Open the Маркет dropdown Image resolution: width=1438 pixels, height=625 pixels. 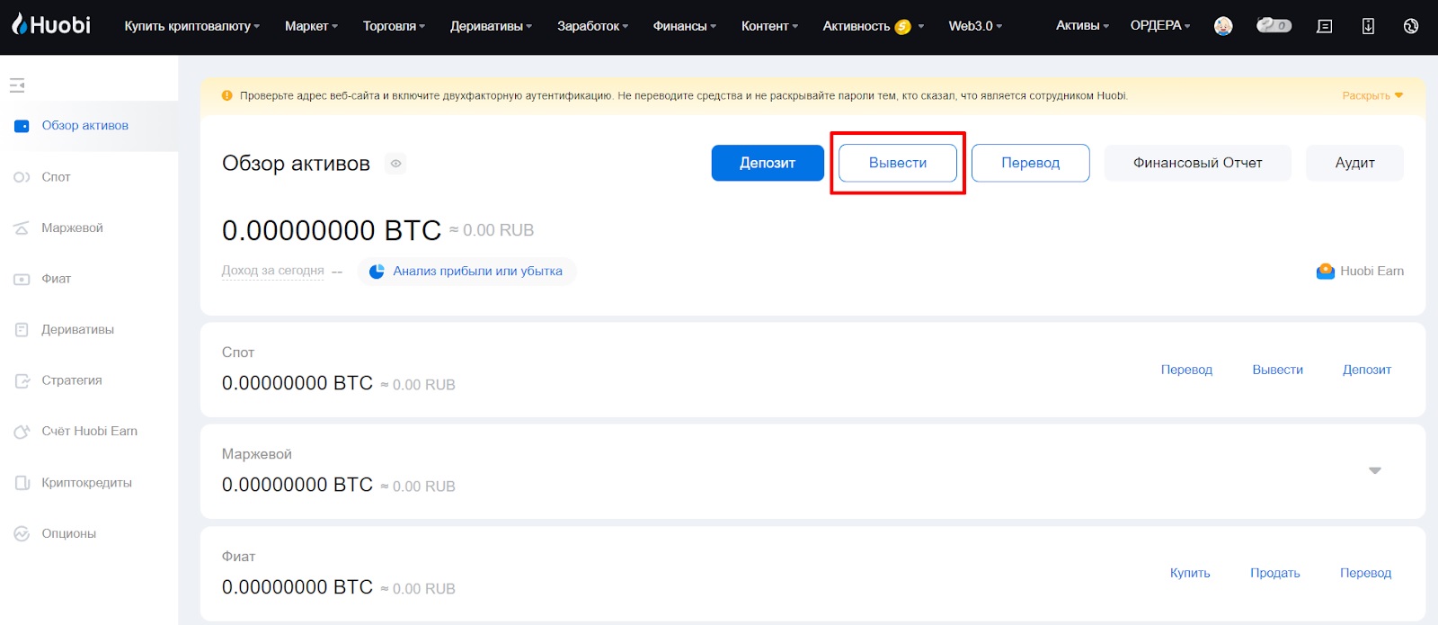(311, 26)
